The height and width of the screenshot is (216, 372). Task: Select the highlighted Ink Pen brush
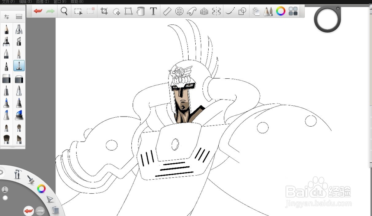point(19,66)
